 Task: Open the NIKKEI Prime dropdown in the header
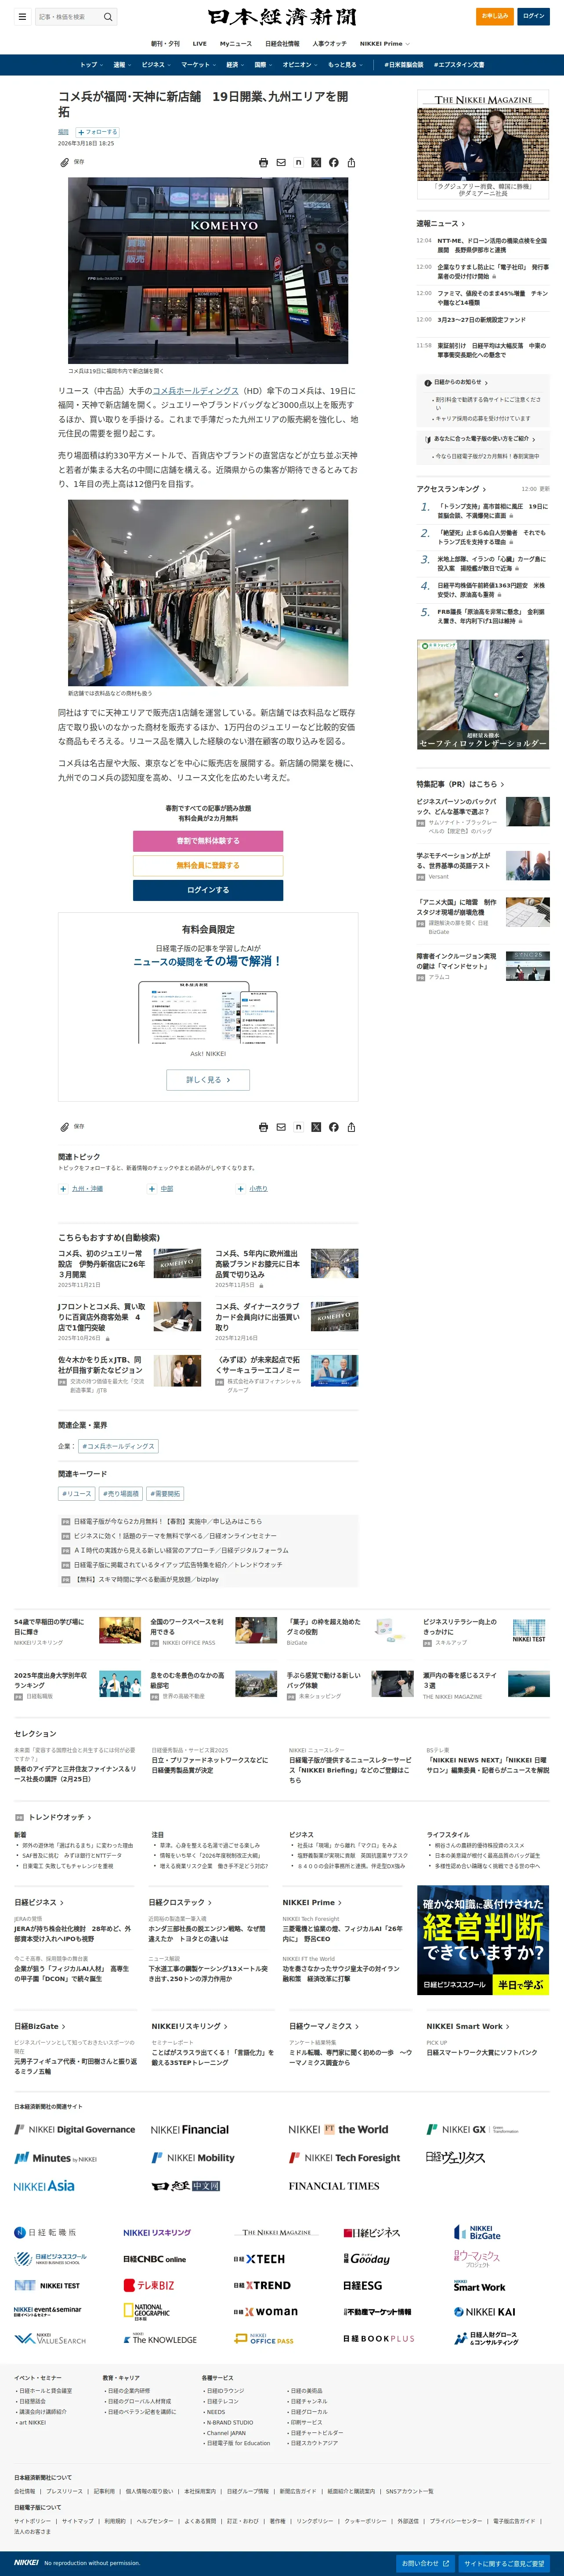click(385, 44)
